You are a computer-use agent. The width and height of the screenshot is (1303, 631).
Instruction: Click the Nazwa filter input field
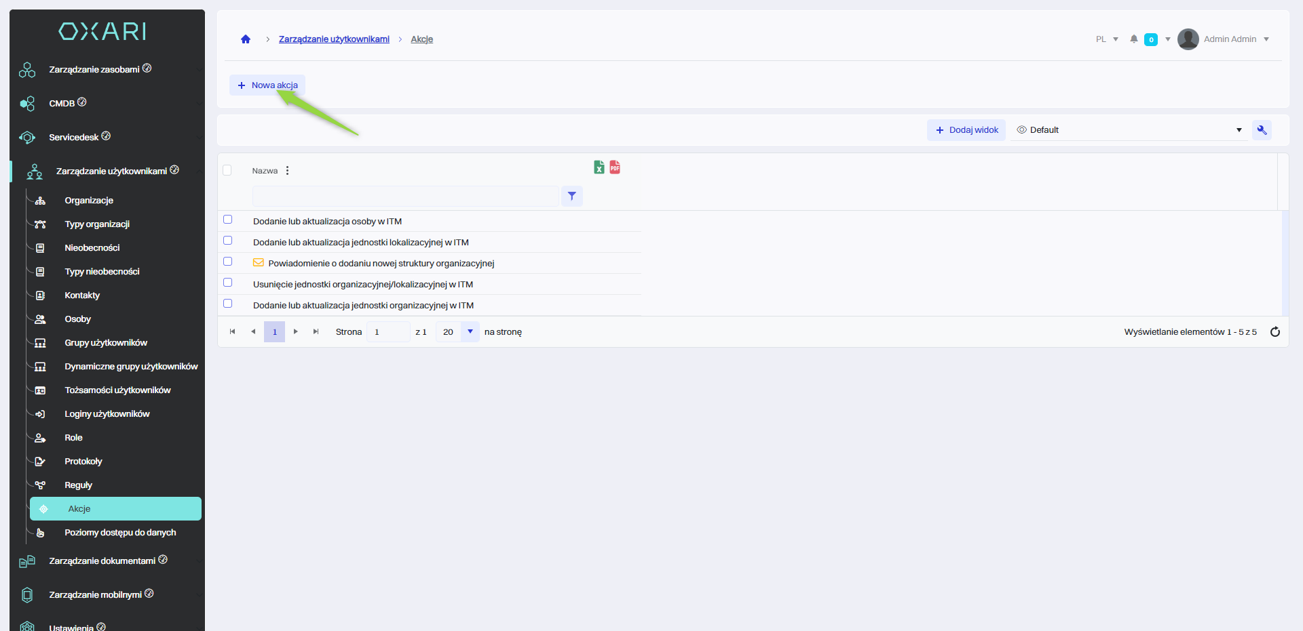pos(405,197)
